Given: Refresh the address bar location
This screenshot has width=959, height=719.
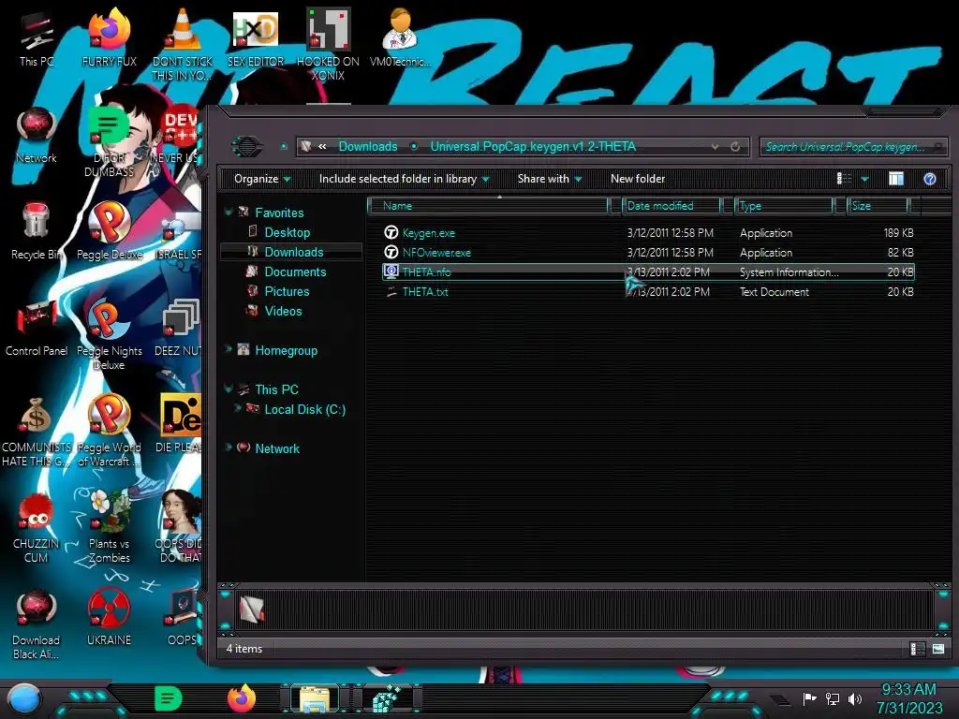Looking at the screenshot, I should 735,147.
